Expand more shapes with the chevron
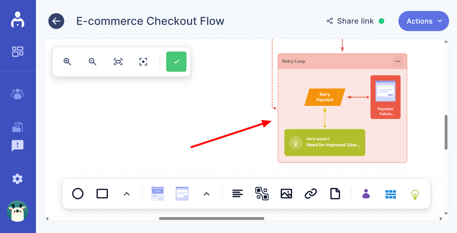 point(127,194)
